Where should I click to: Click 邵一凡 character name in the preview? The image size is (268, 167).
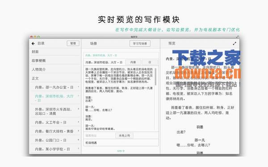click(x=200, y=140)
